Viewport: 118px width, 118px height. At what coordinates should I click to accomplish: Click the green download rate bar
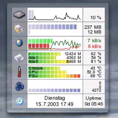40,41
